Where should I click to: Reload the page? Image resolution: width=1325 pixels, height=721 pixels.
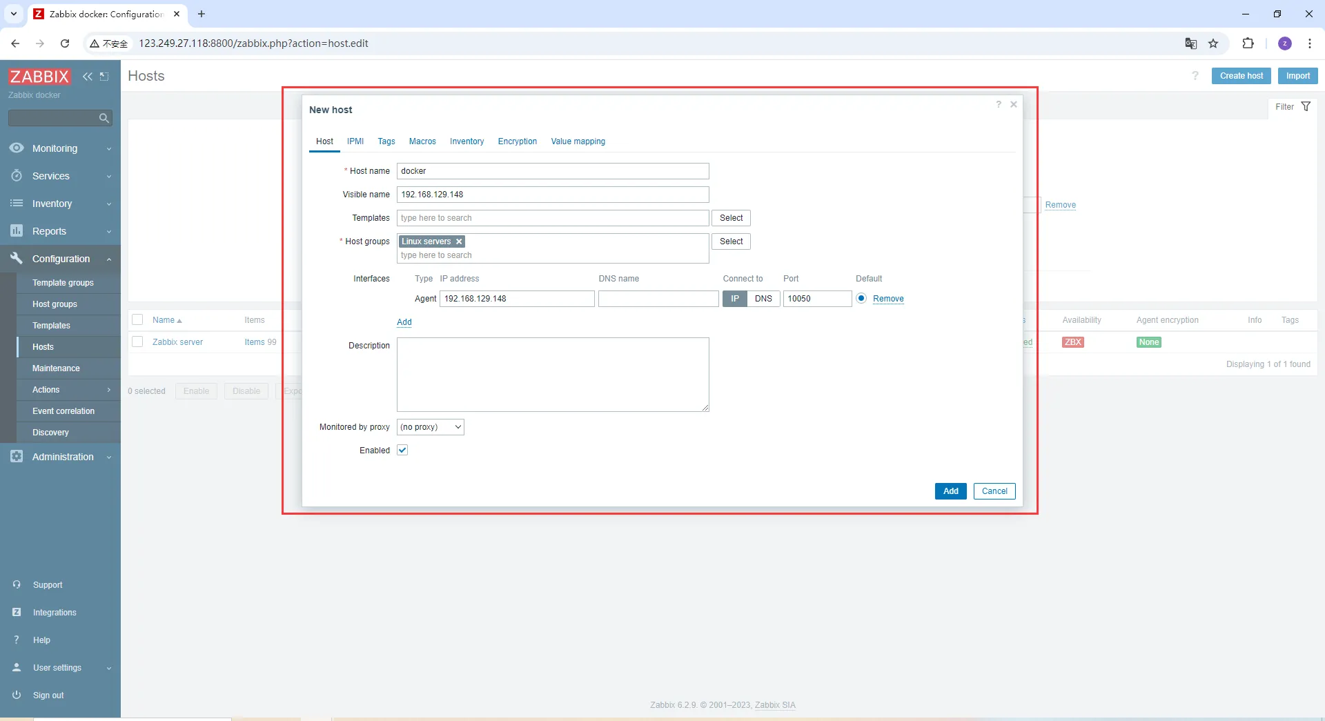(65, 43)
